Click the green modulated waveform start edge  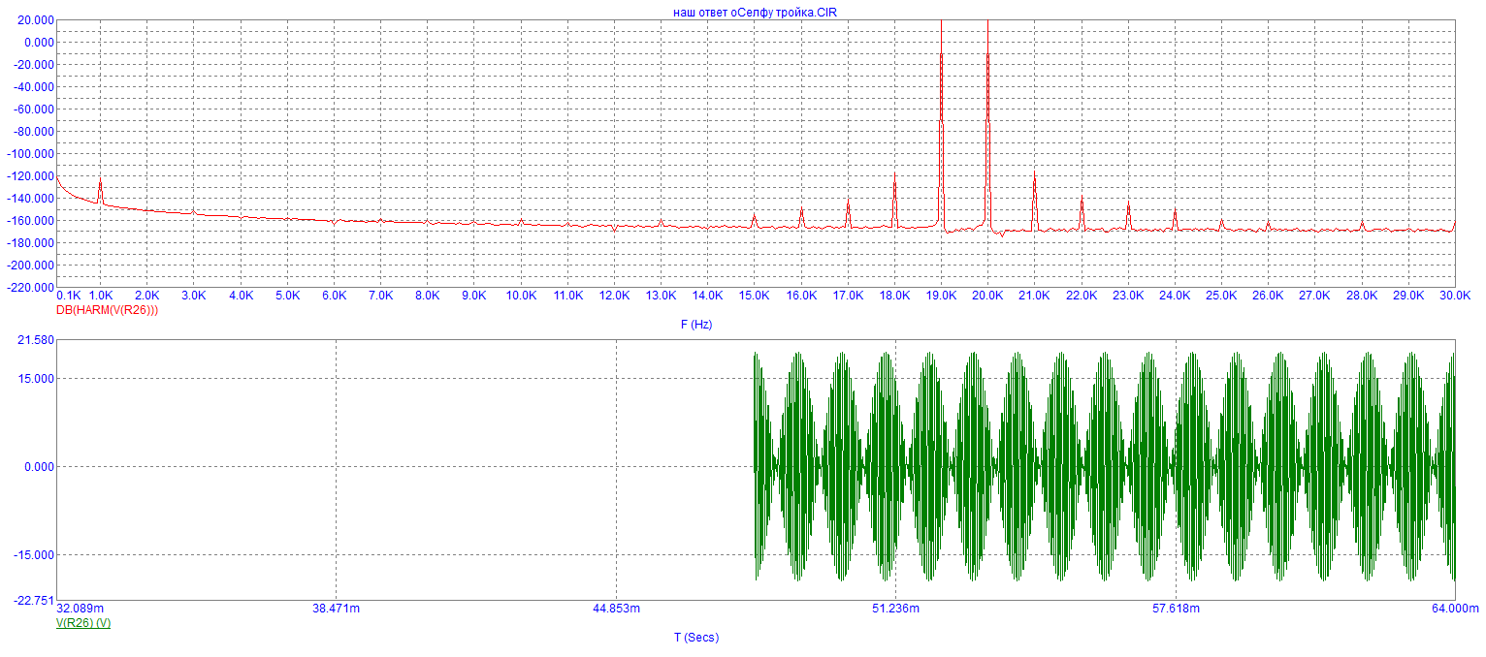coord(755,467)
